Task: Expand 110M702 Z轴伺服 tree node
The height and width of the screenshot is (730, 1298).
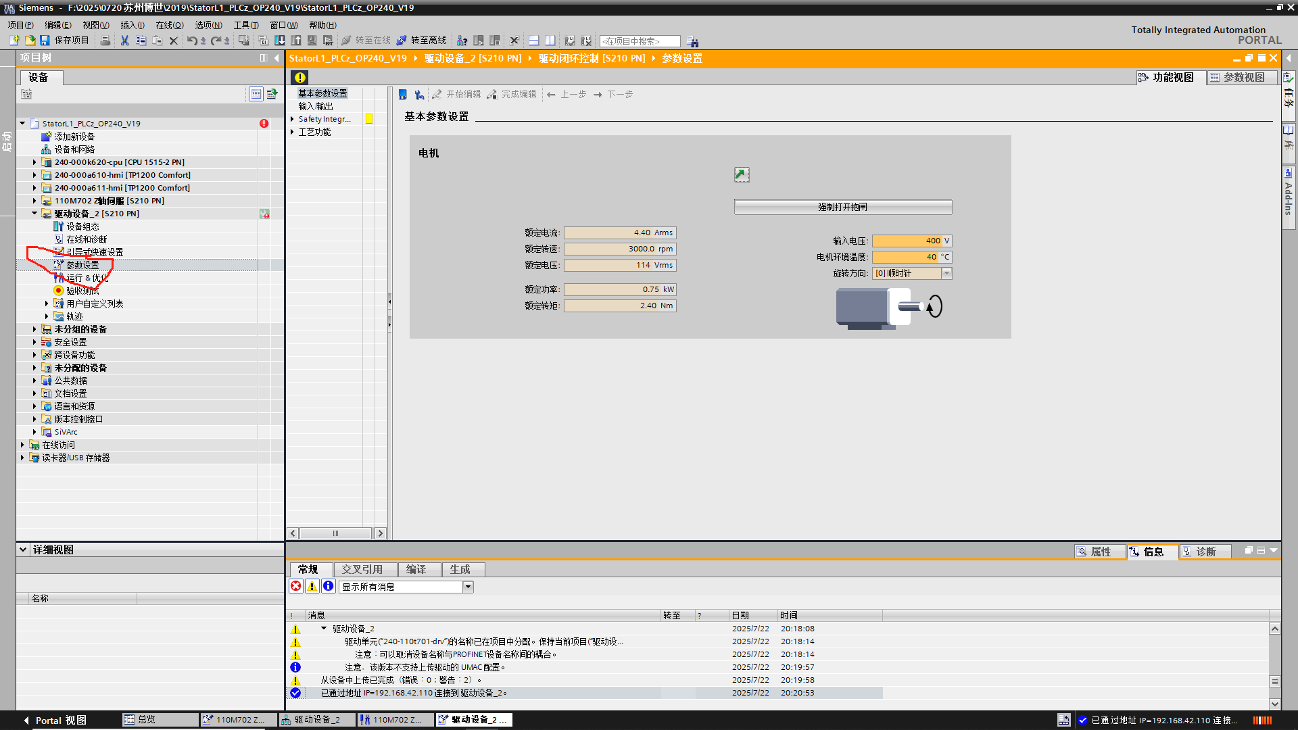Action: click(x=34, y=201)
